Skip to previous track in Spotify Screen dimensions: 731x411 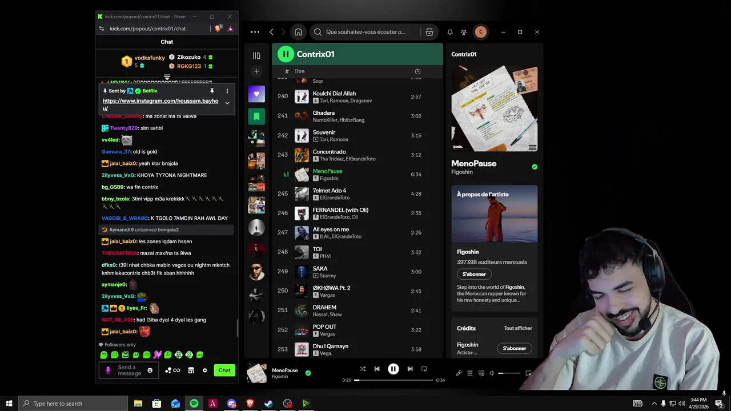coord(377,369)
